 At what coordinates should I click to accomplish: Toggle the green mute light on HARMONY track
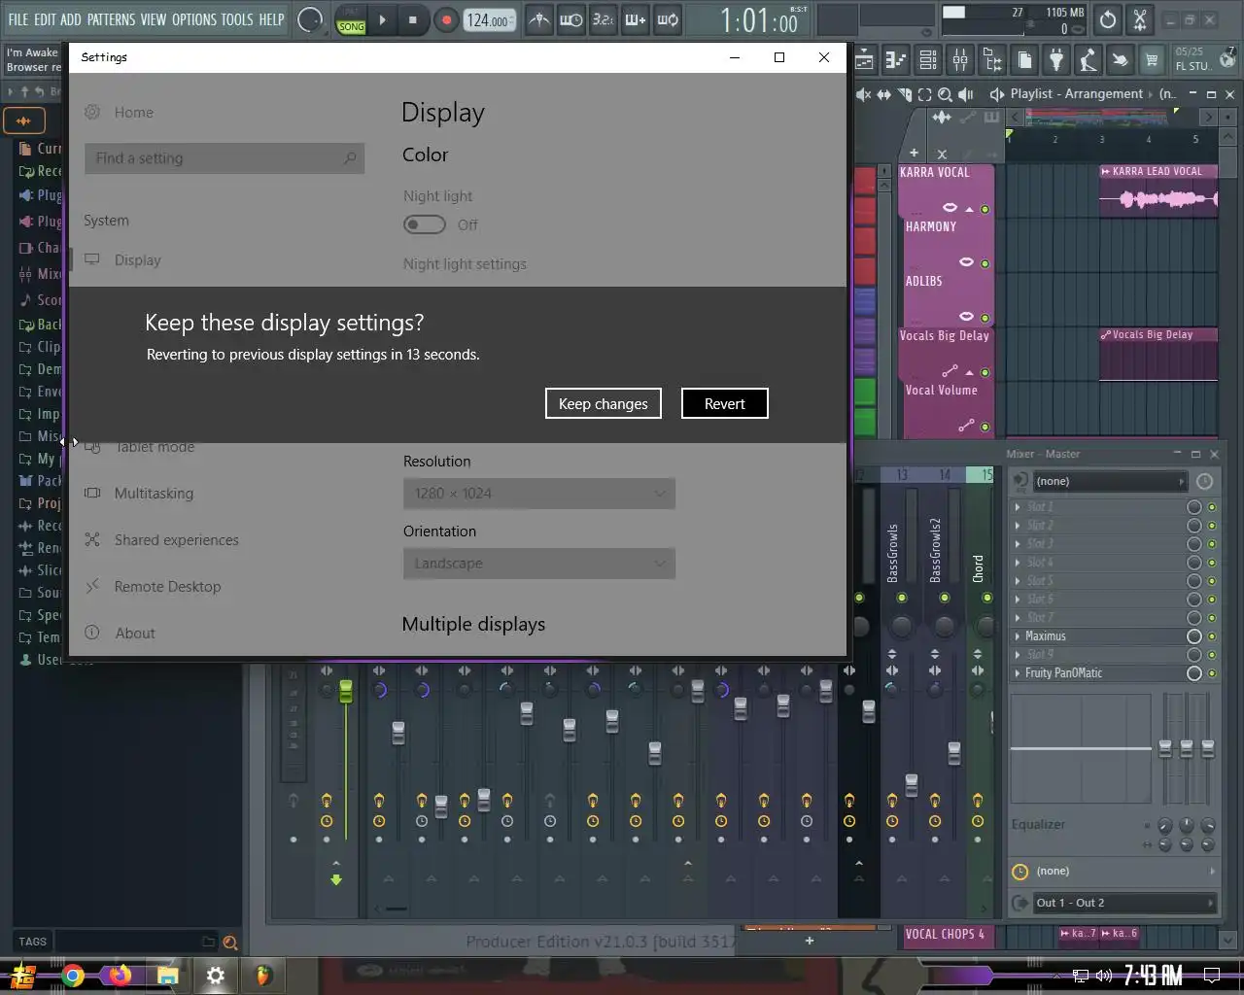tap(985, 263)
